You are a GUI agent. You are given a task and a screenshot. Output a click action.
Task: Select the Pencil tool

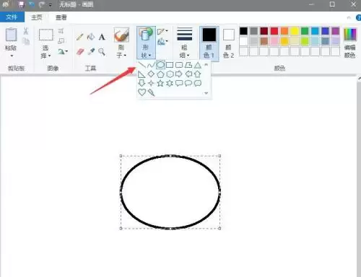[80, 37]
